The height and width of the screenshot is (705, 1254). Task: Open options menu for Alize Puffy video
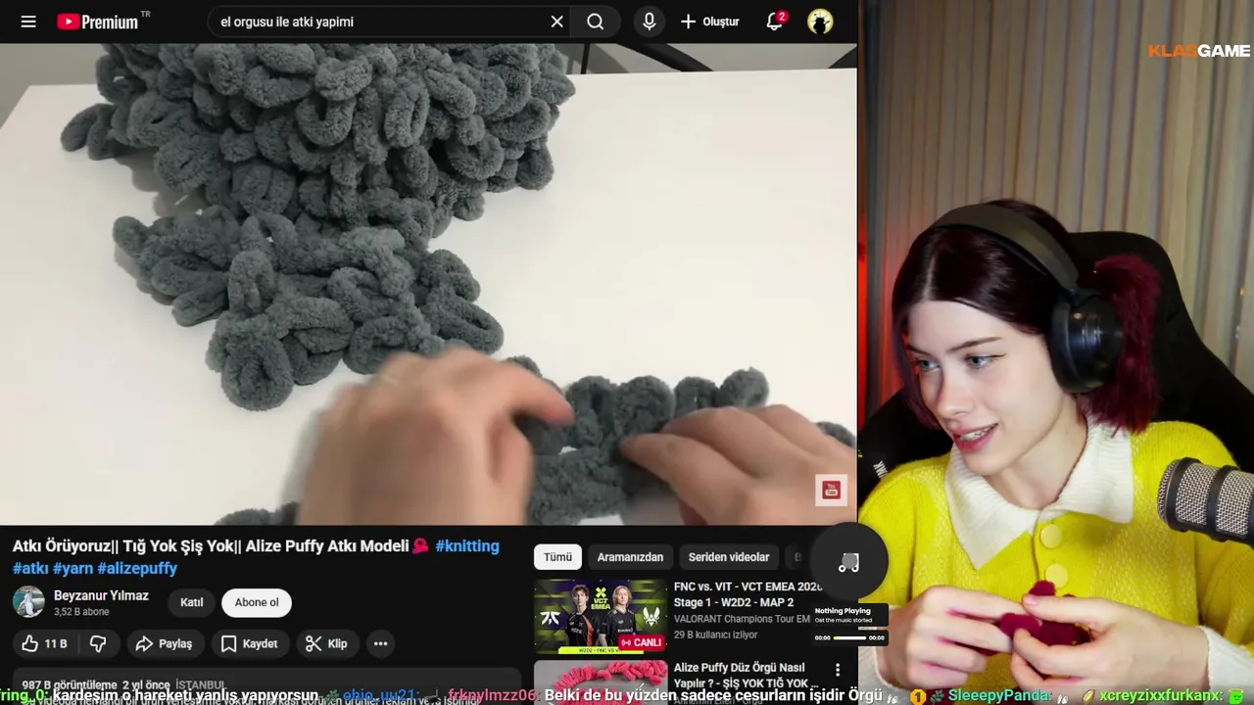(x=838, y=670)
